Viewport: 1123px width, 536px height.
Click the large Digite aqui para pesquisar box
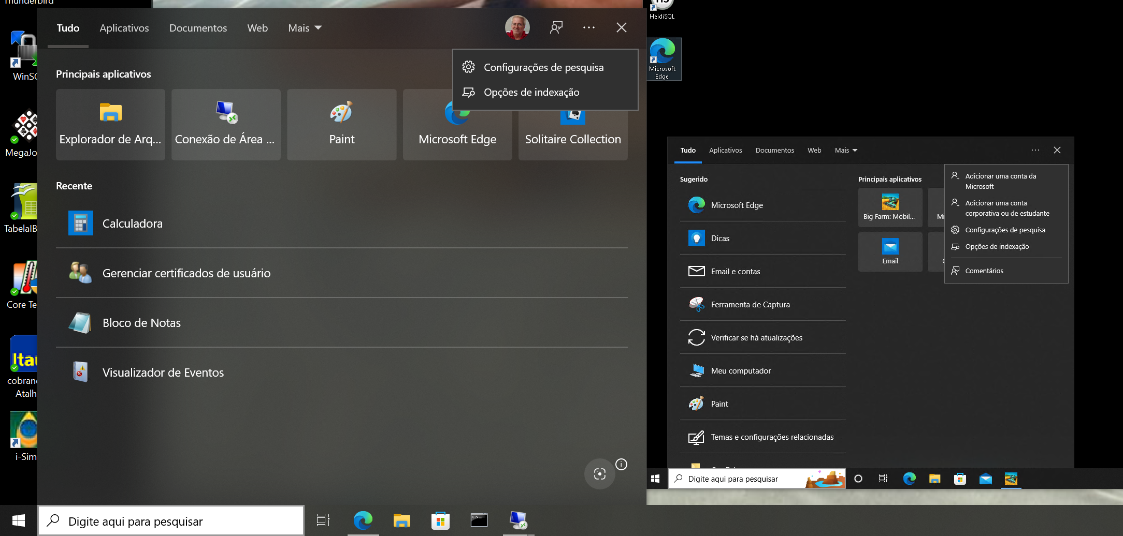click(171, 521)
